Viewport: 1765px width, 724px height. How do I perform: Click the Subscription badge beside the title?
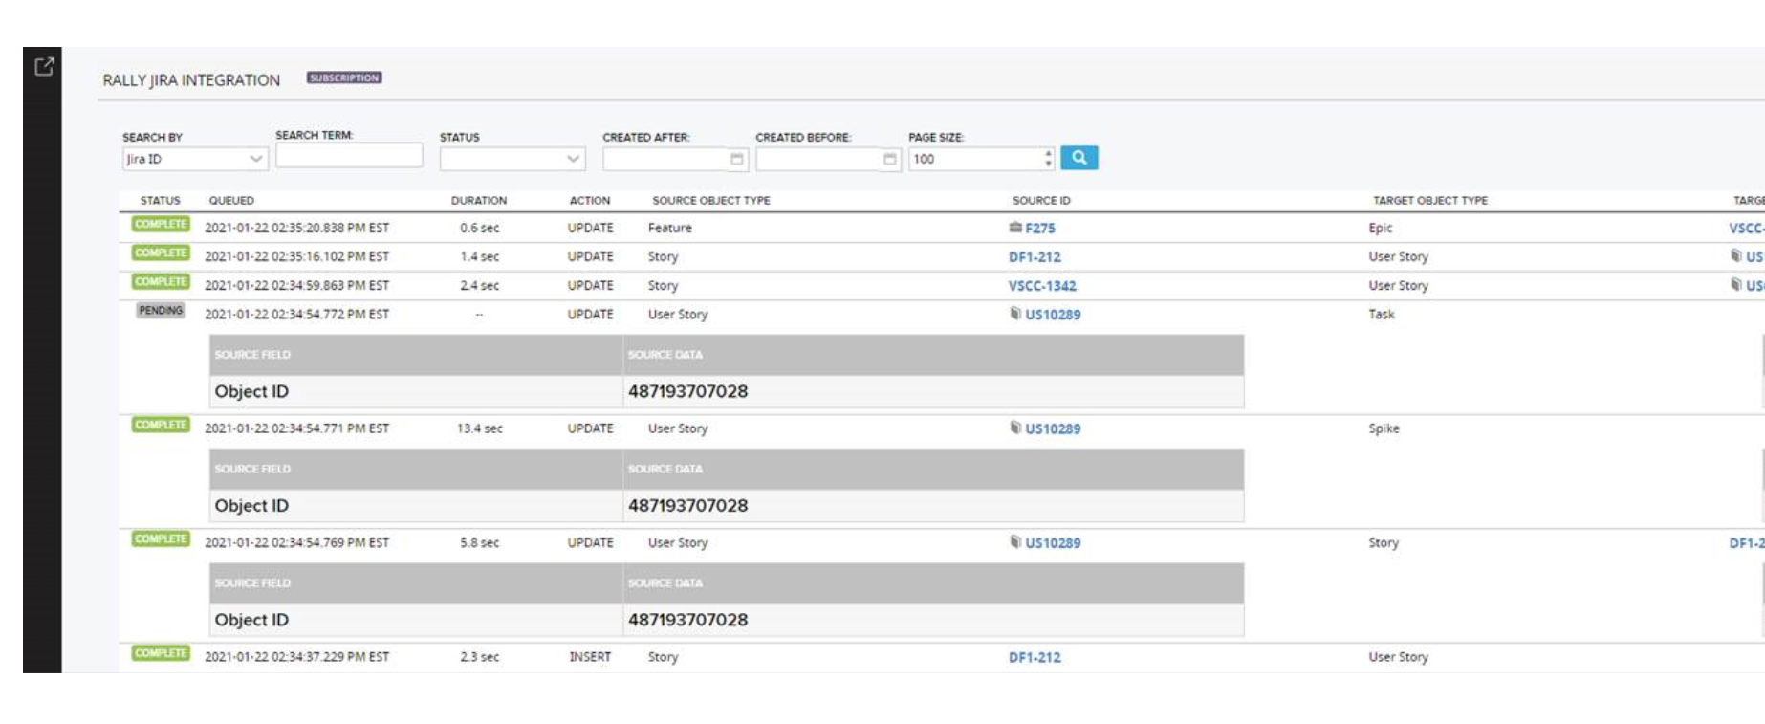click(344, 77)
